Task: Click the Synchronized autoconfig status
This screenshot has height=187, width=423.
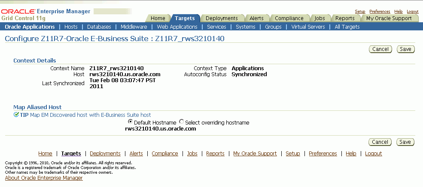Action: pos(249,74)
